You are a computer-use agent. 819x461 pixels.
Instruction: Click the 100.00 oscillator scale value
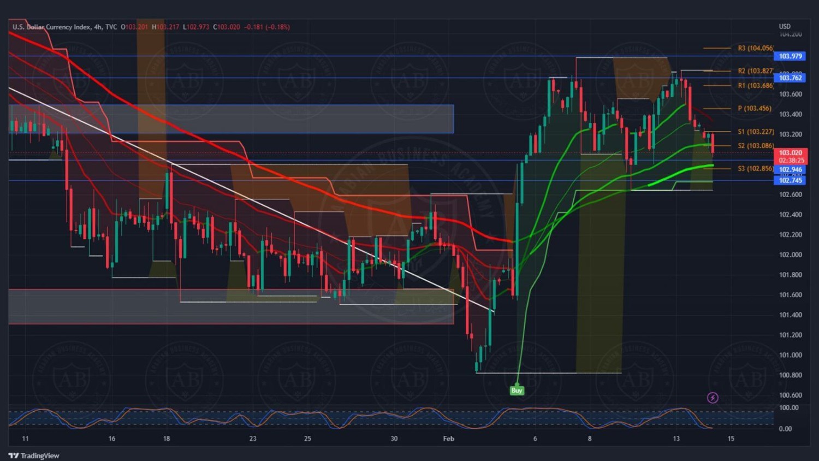(788, 407)
